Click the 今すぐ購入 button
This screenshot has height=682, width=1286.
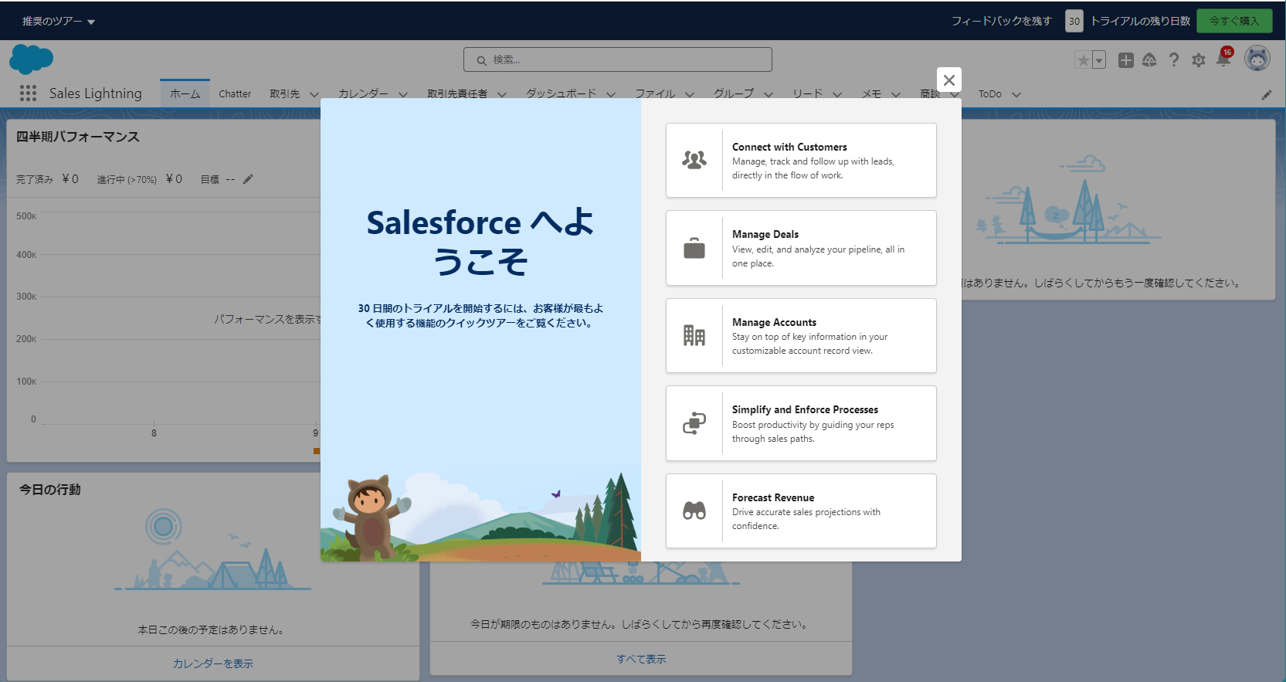tap(1234, 21)
